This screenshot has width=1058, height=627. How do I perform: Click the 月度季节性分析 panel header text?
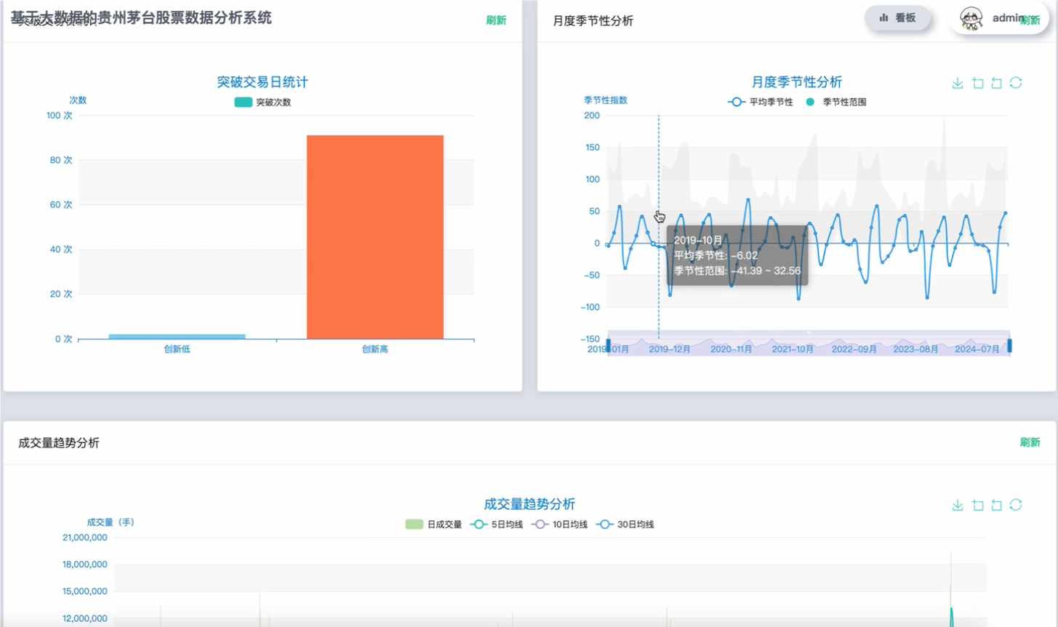[593, 21]
